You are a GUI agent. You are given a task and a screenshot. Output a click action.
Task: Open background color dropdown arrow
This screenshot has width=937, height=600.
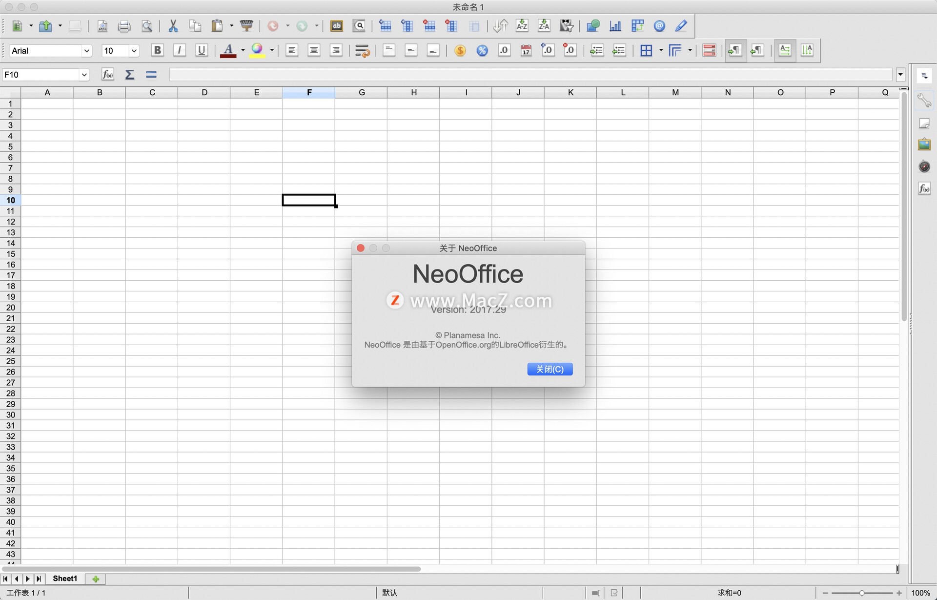[x=272, y=50]
